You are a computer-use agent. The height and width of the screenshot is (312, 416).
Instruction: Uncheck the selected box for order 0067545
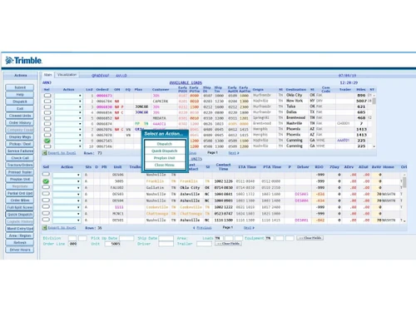47,141
